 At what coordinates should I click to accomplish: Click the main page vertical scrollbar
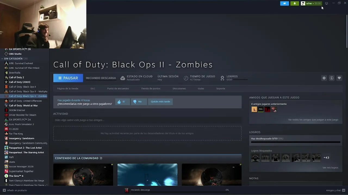[x=347, y=31]
